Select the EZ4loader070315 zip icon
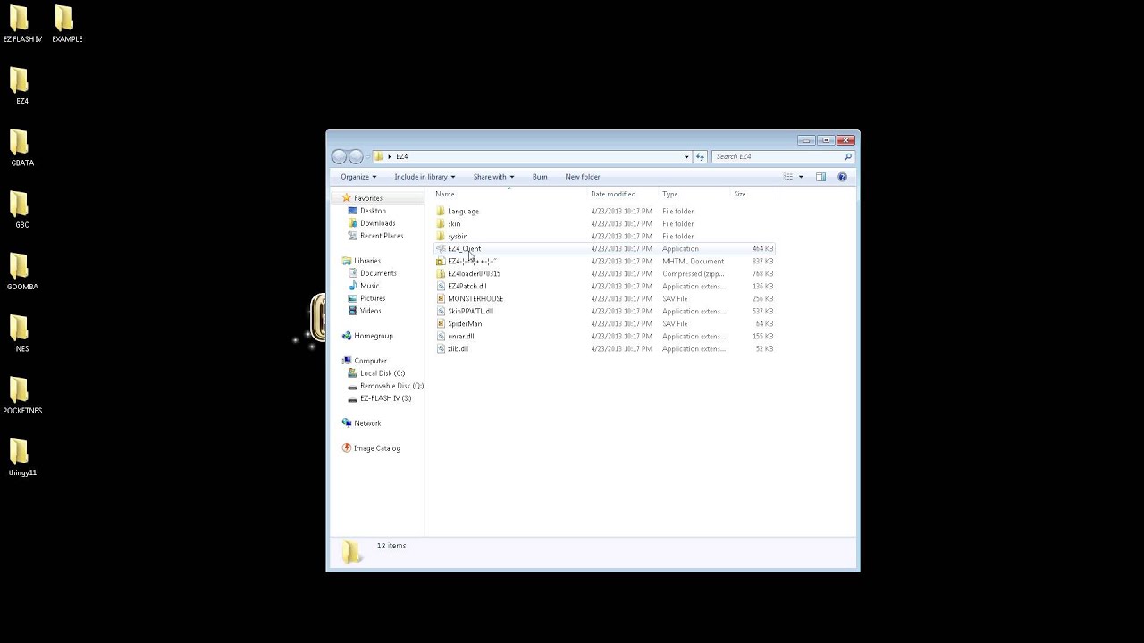This screenshot has width=1144, height=643. [441, 274]
